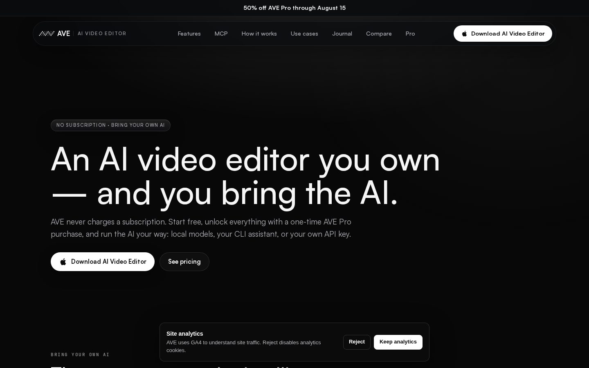
Task: Click the AI VIDEO EDITOR tagline in the header
Action: [102, 34]
